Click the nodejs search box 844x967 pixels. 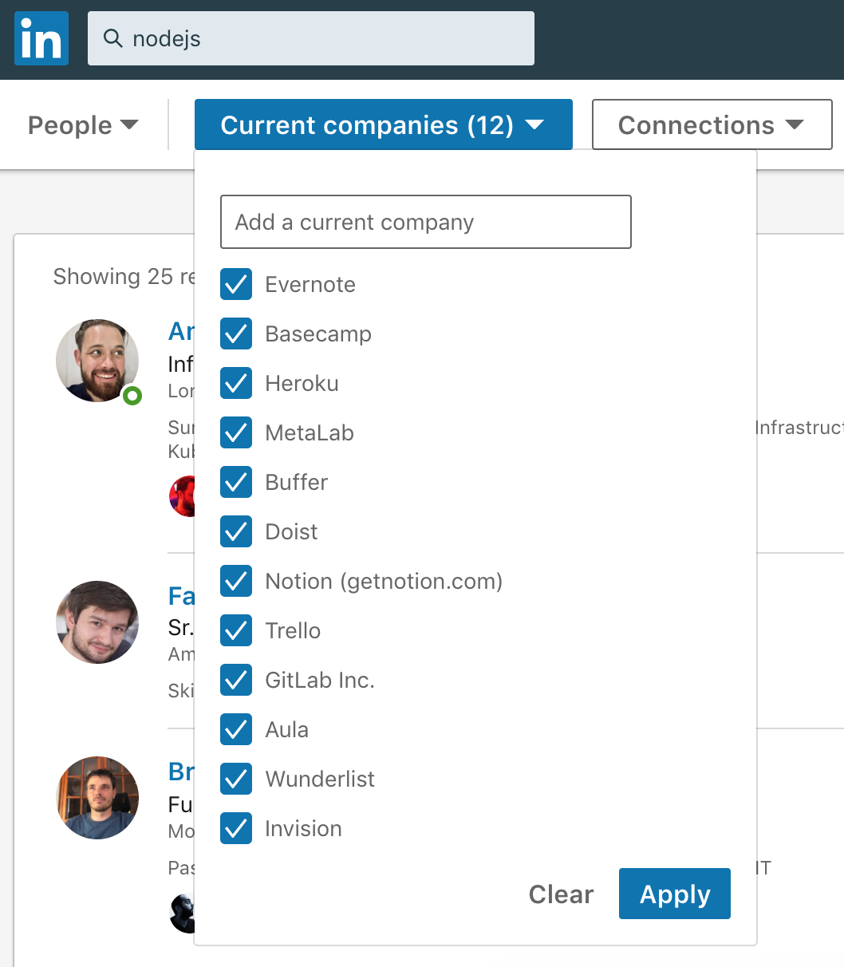tap(311, 38)
